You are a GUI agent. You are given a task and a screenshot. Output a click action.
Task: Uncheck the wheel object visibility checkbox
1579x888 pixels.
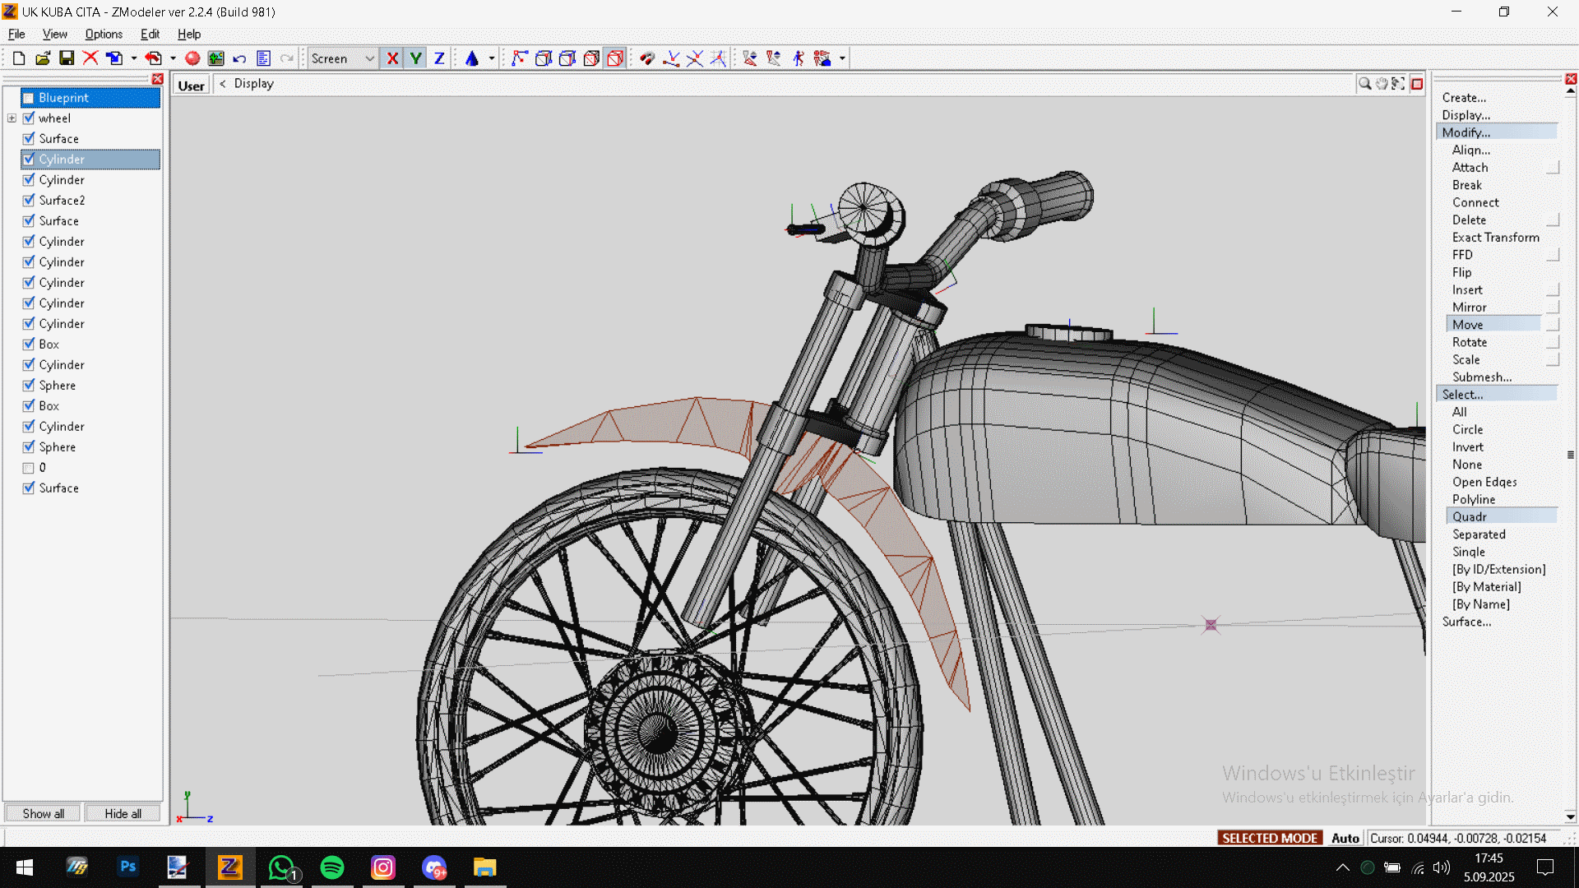pos(29,118)
